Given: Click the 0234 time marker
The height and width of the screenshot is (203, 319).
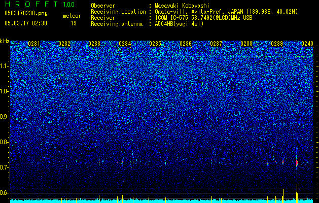Looking at the screenshot, I should (x=125, y=44).
